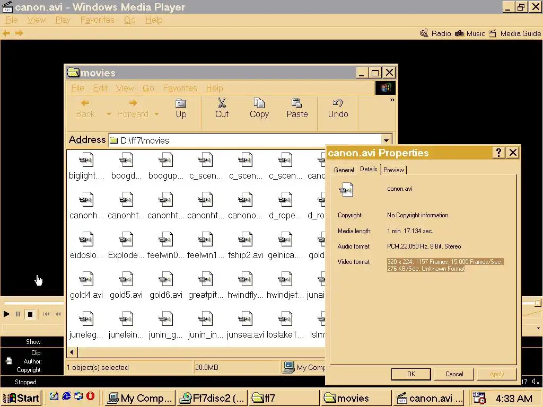Switch to Ff7disc2 taskbar button

click(x=212, y=398)
